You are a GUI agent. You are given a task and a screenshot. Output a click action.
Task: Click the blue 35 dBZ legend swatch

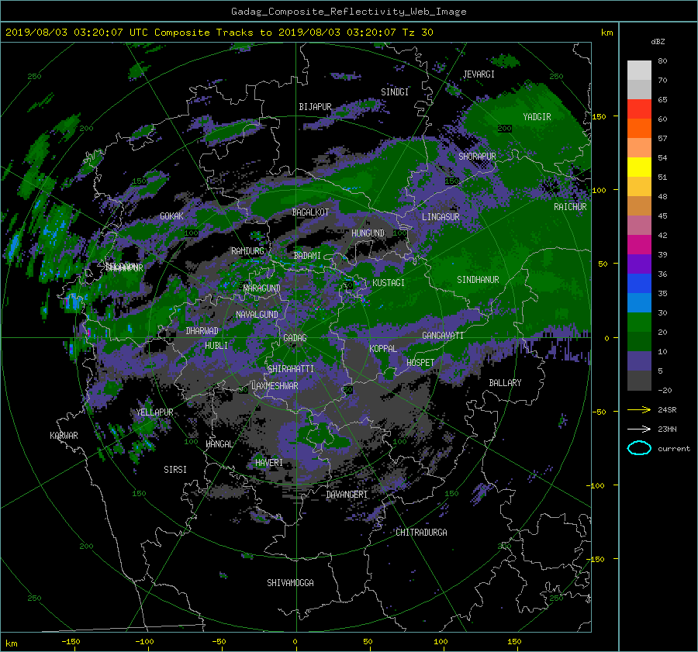pos(639,284)
